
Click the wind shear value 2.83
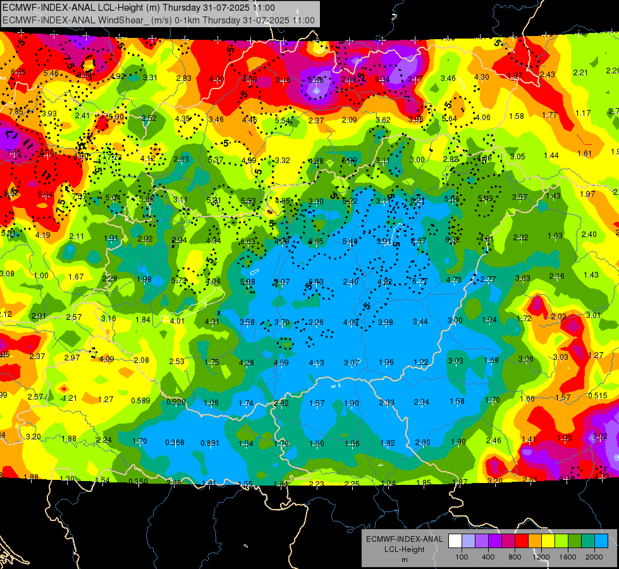tap(183, 78)
